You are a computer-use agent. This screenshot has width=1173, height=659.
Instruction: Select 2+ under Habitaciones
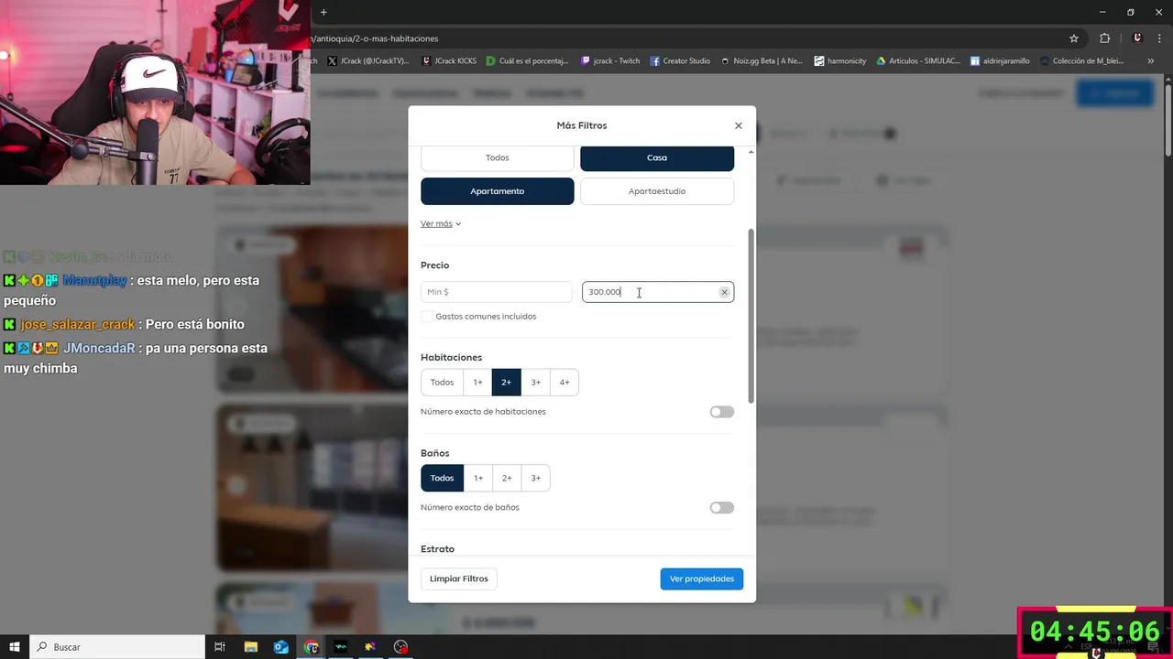coord(506,383)
